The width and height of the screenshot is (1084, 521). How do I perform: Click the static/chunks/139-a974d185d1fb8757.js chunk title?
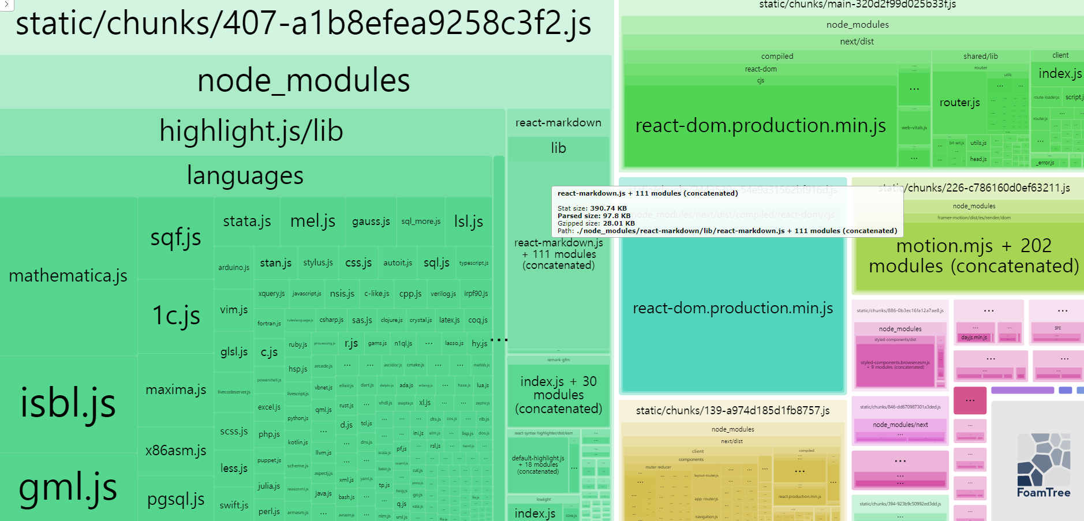click(x=732, y=411)
